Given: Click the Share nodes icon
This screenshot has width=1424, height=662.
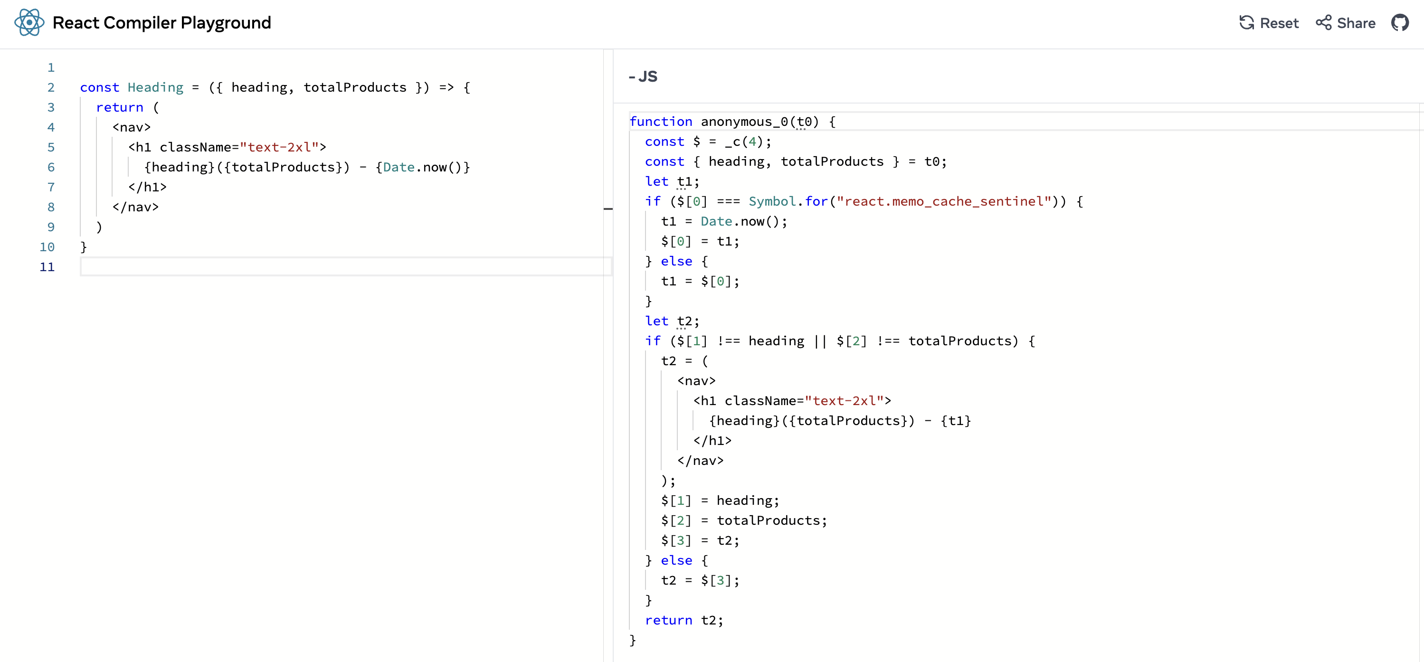Looking at the screenshot, I should pyautogui.click(x=1323, y=23).
